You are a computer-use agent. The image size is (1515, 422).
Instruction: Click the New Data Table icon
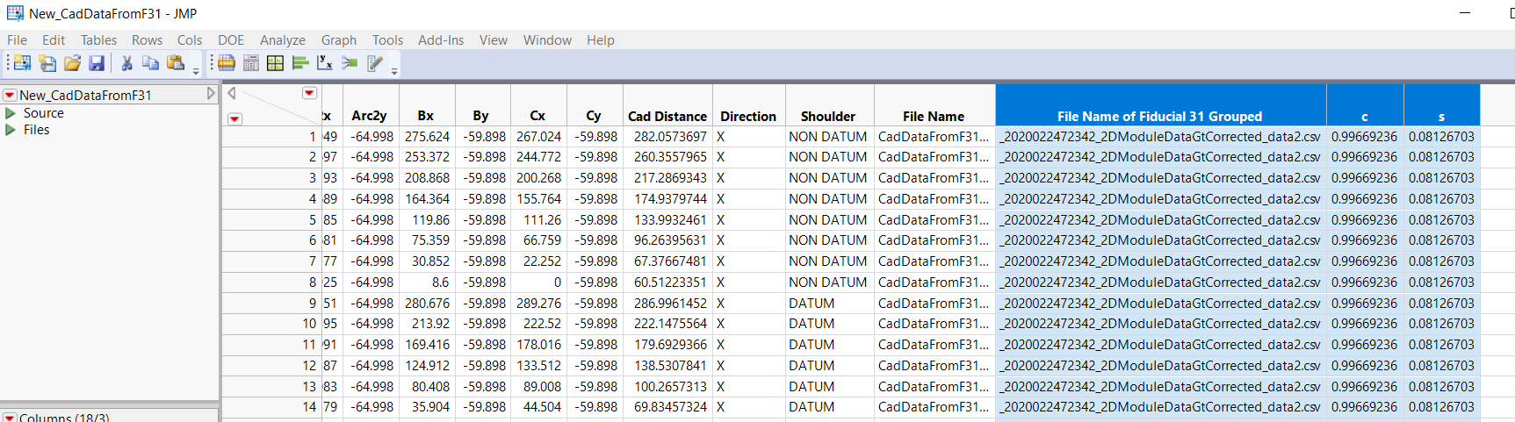(21, 63)
